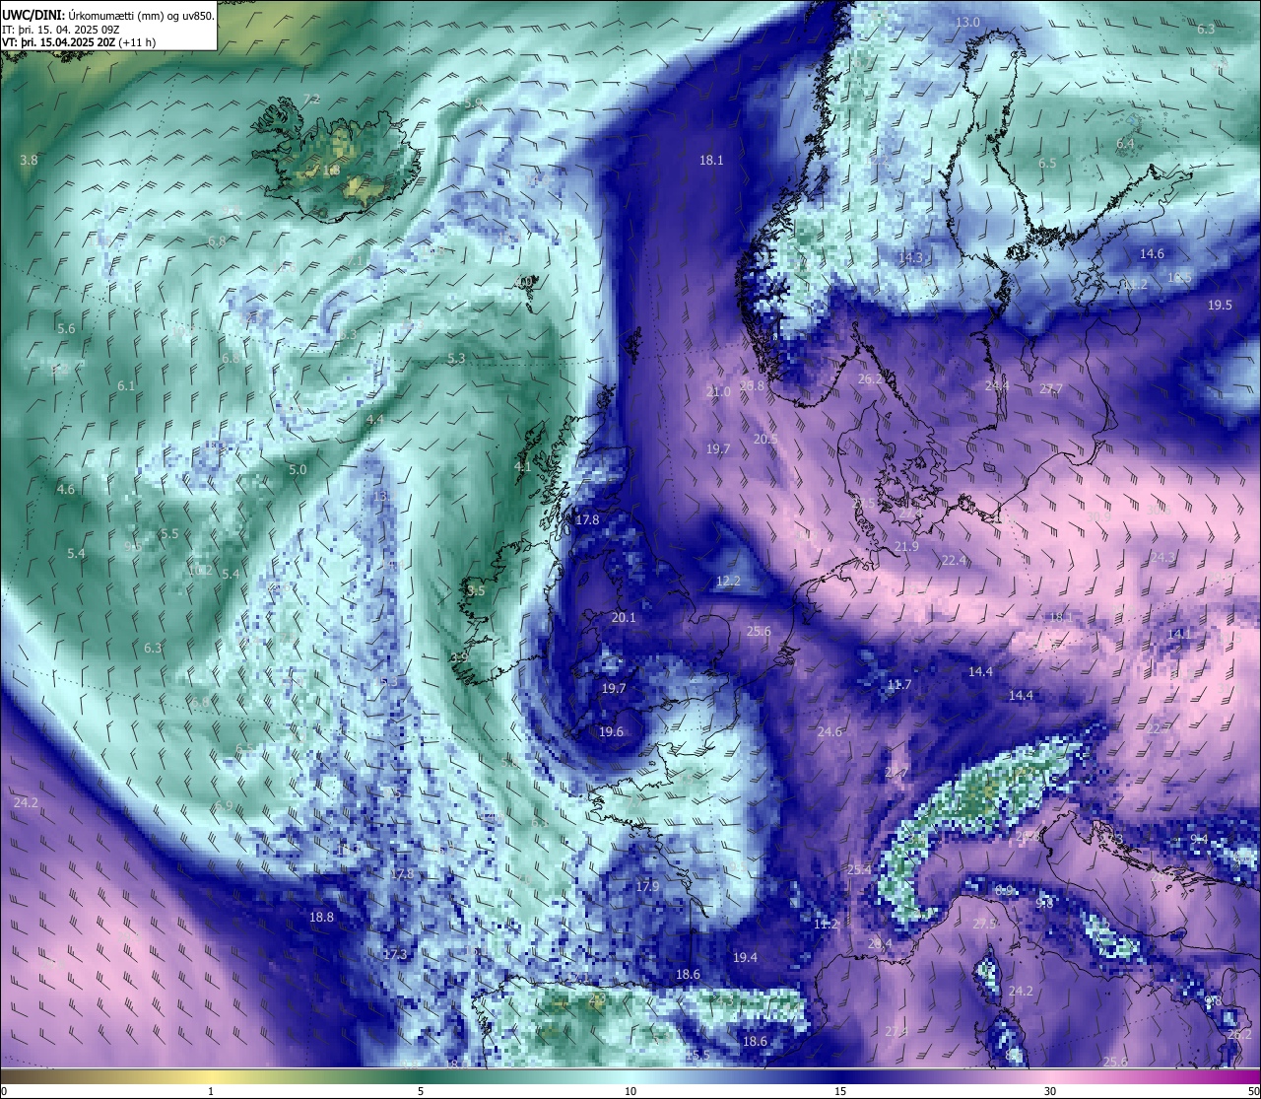Select the '12.2' value on the map
The width and height of the screenshot is (1261, 1099).
[728, 583]
